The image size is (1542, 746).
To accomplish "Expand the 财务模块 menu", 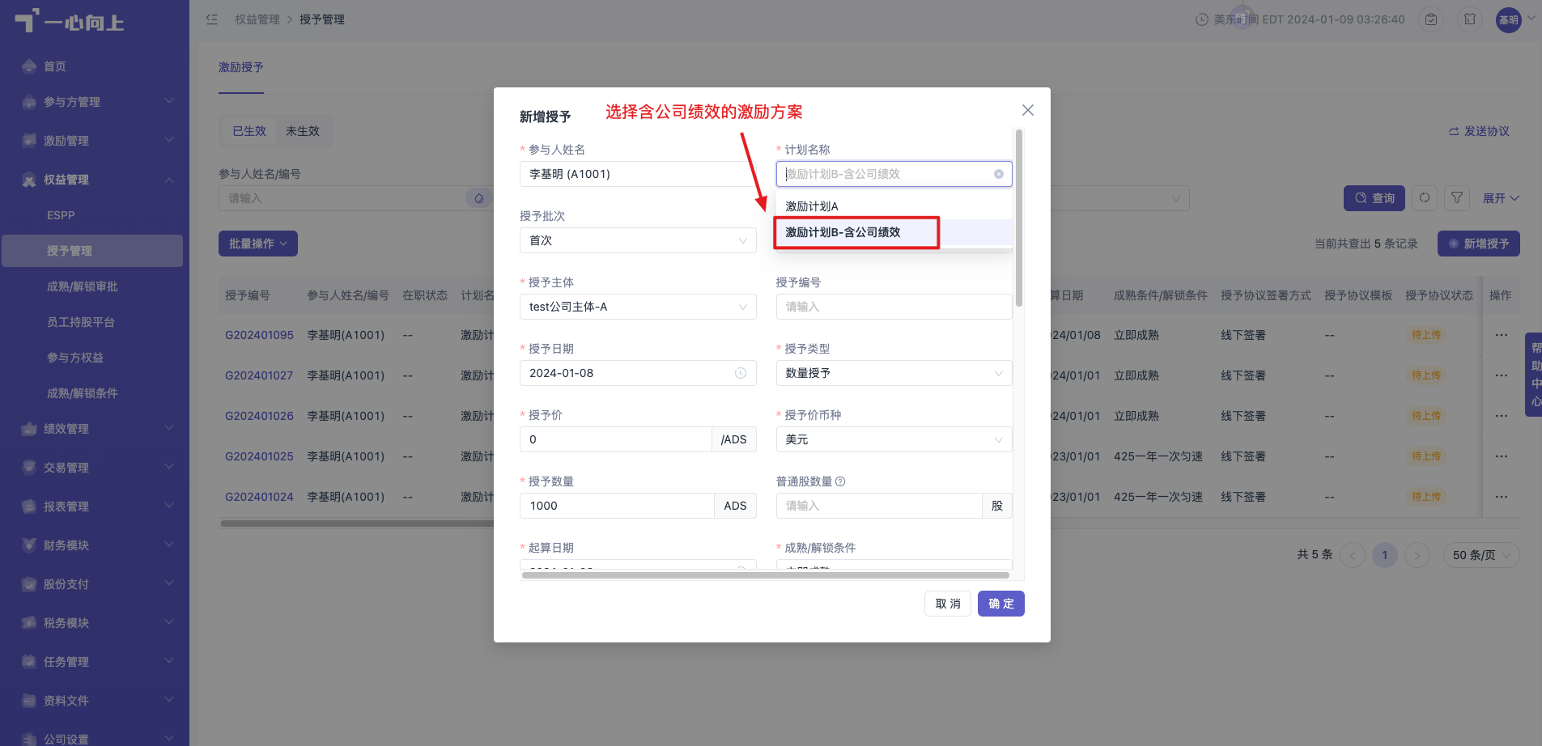I will point(95,545).
